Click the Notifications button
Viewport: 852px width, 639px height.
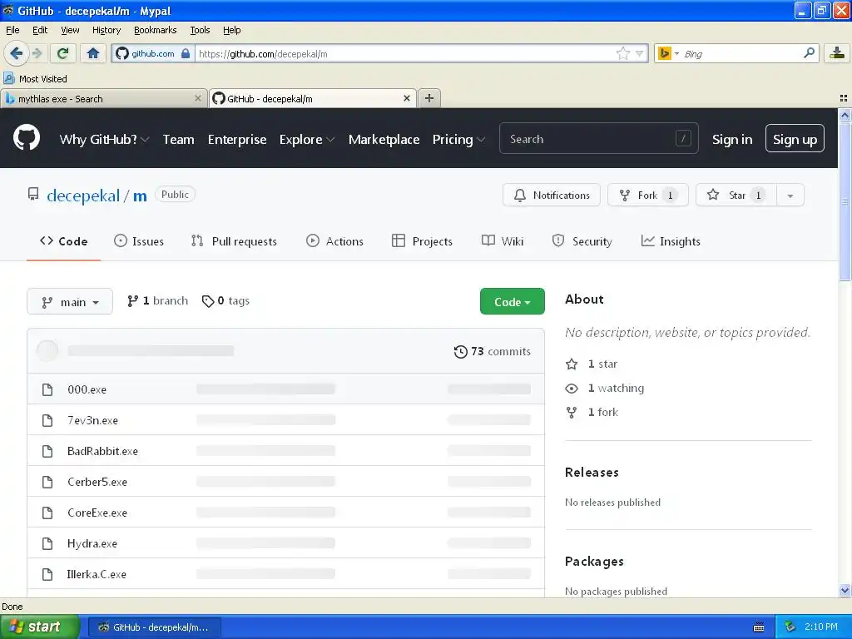(552, 195)
